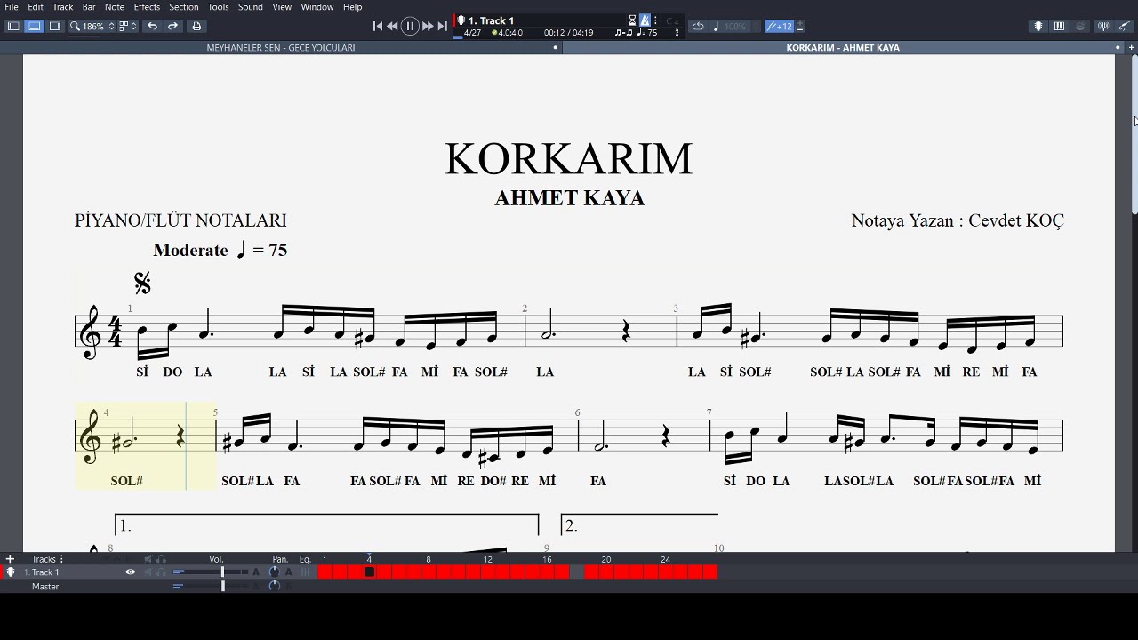This screenshot has height=640, width=1138.
Task: Jump to the last bar
Action: click(x=442, y=26)
